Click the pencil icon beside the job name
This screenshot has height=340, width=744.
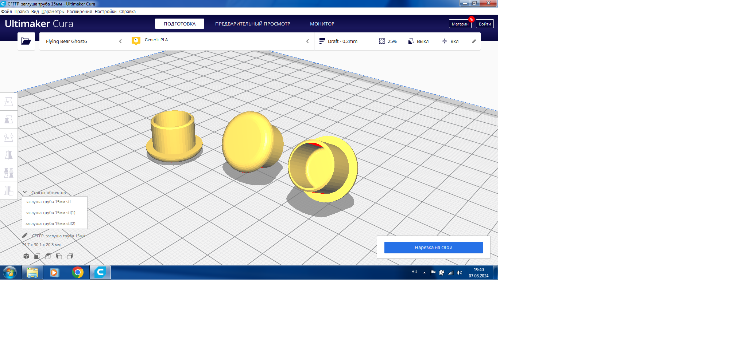click(25, 236)
